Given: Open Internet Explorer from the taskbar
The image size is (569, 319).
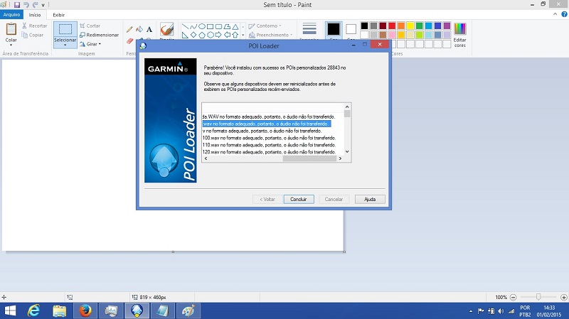Looking at the screenshot, I should [x=33, y=310].
